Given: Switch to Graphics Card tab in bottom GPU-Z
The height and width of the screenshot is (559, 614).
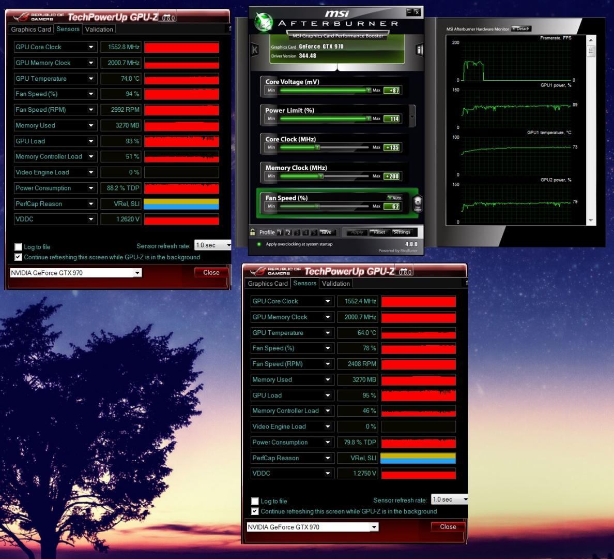Looking at the screenshot, I should point(268,283).
